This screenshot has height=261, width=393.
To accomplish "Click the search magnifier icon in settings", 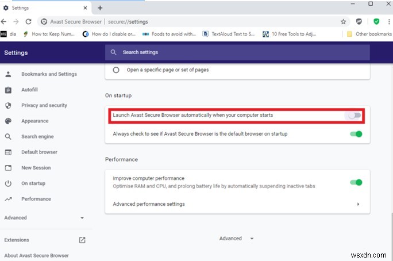I will coord(113,52).
